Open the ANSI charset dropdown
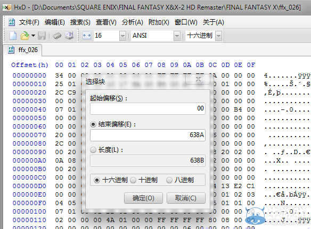The height and width of the screenshot is (229, 311). coord(177,36)
